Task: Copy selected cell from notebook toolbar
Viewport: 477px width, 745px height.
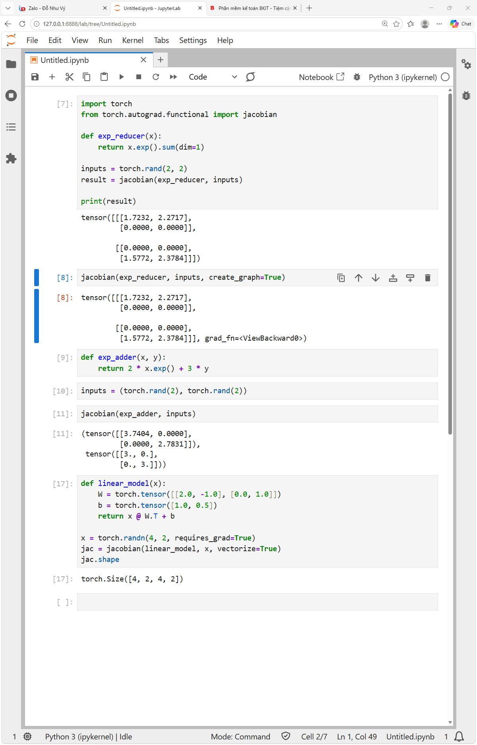Action: pos(86,77)
